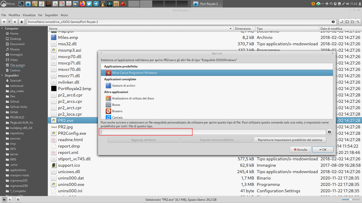Screen dimensions: 362x203
Task: Select the readme.html file
Action: (70, 140)
